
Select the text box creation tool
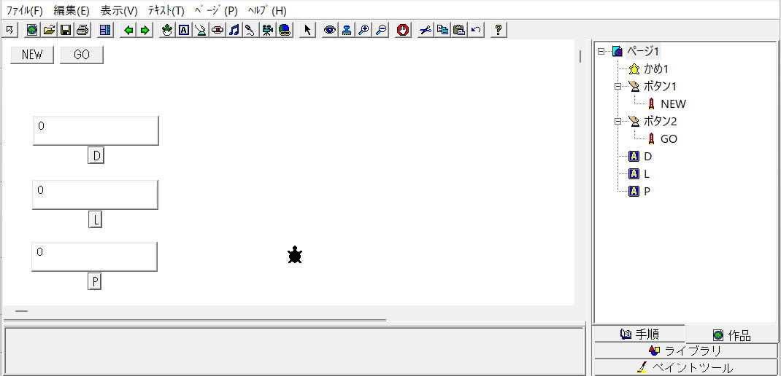[184, 31]
